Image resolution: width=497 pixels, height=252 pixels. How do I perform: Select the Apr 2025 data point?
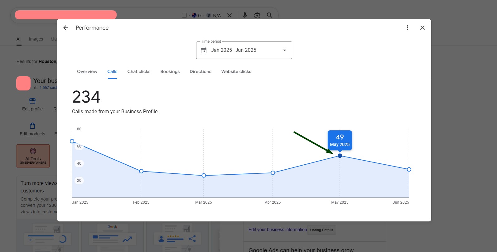click(x=273, y=173)
